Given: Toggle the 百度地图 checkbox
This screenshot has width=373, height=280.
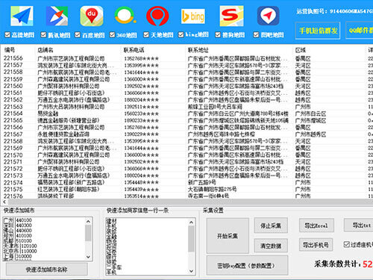Looking at the screenshot, I should pyautogui.click(x=78, y=34).
